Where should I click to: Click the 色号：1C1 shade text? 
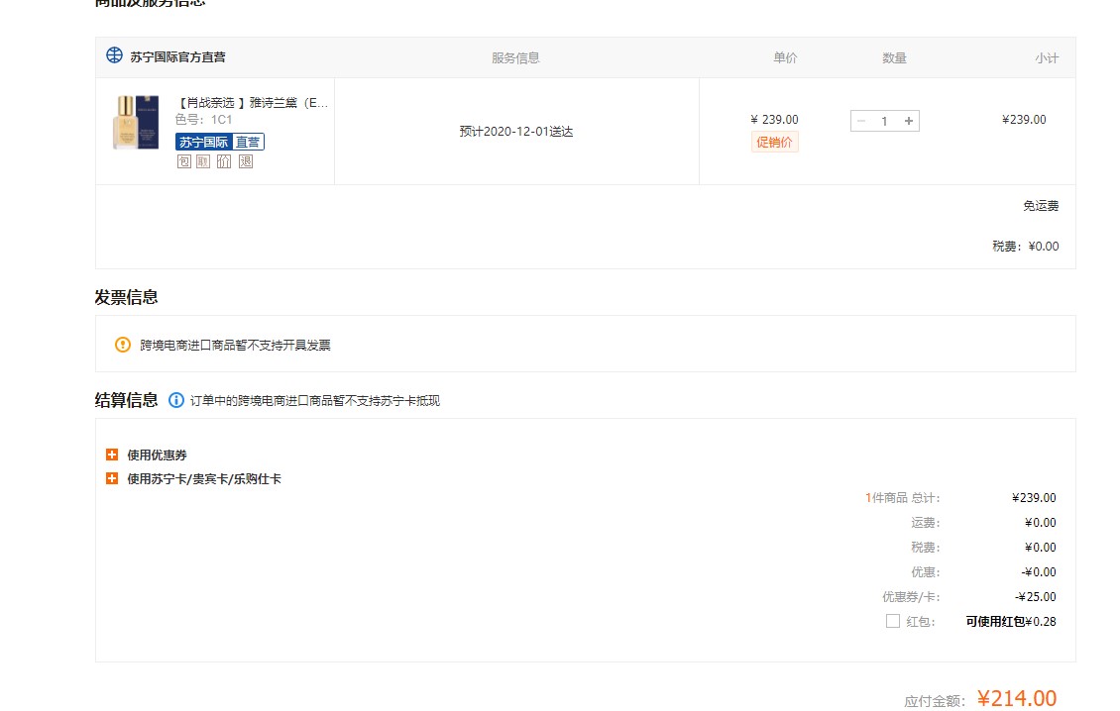point(203,119)
